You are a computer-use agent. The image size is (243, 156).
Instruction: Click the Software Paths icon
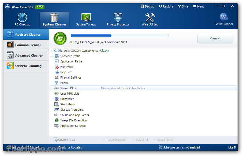57,56
